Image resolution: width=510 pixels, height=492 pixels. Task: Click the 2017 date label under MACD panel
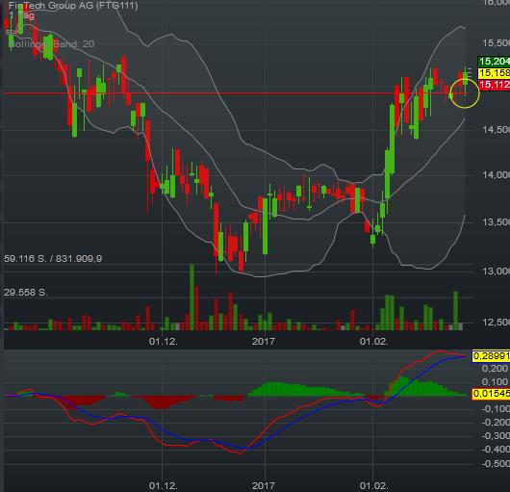coord(263,486)
